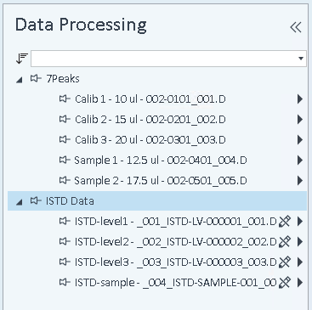Select Calib 1 - 10 ul injection
Image resolution: width=312 pixels, height=310 pixels.
click(150, 99)
